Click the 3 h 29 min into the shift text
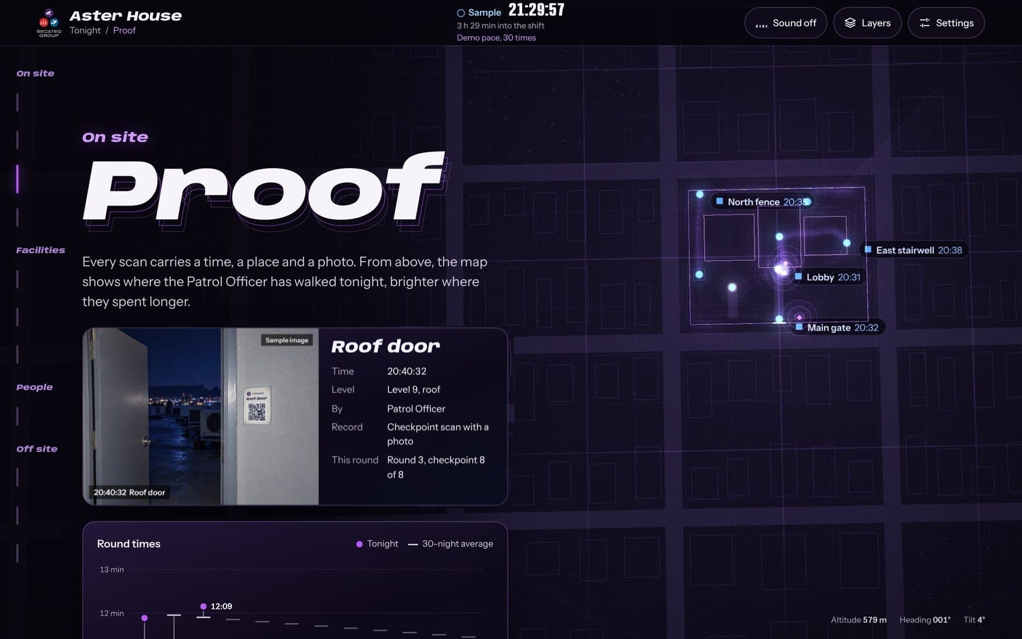The width and height of the screenshot is (1022, 639). pos(500,26)
